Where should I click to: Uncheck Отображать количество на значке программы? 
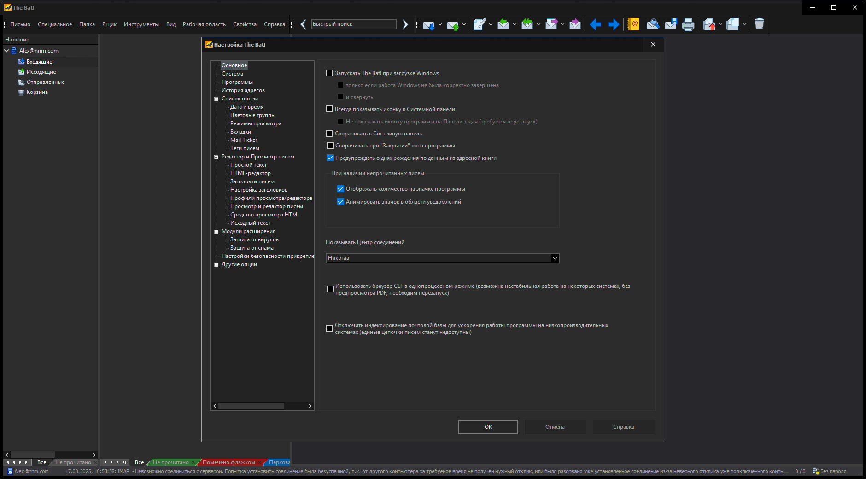[x=340, y=189]
